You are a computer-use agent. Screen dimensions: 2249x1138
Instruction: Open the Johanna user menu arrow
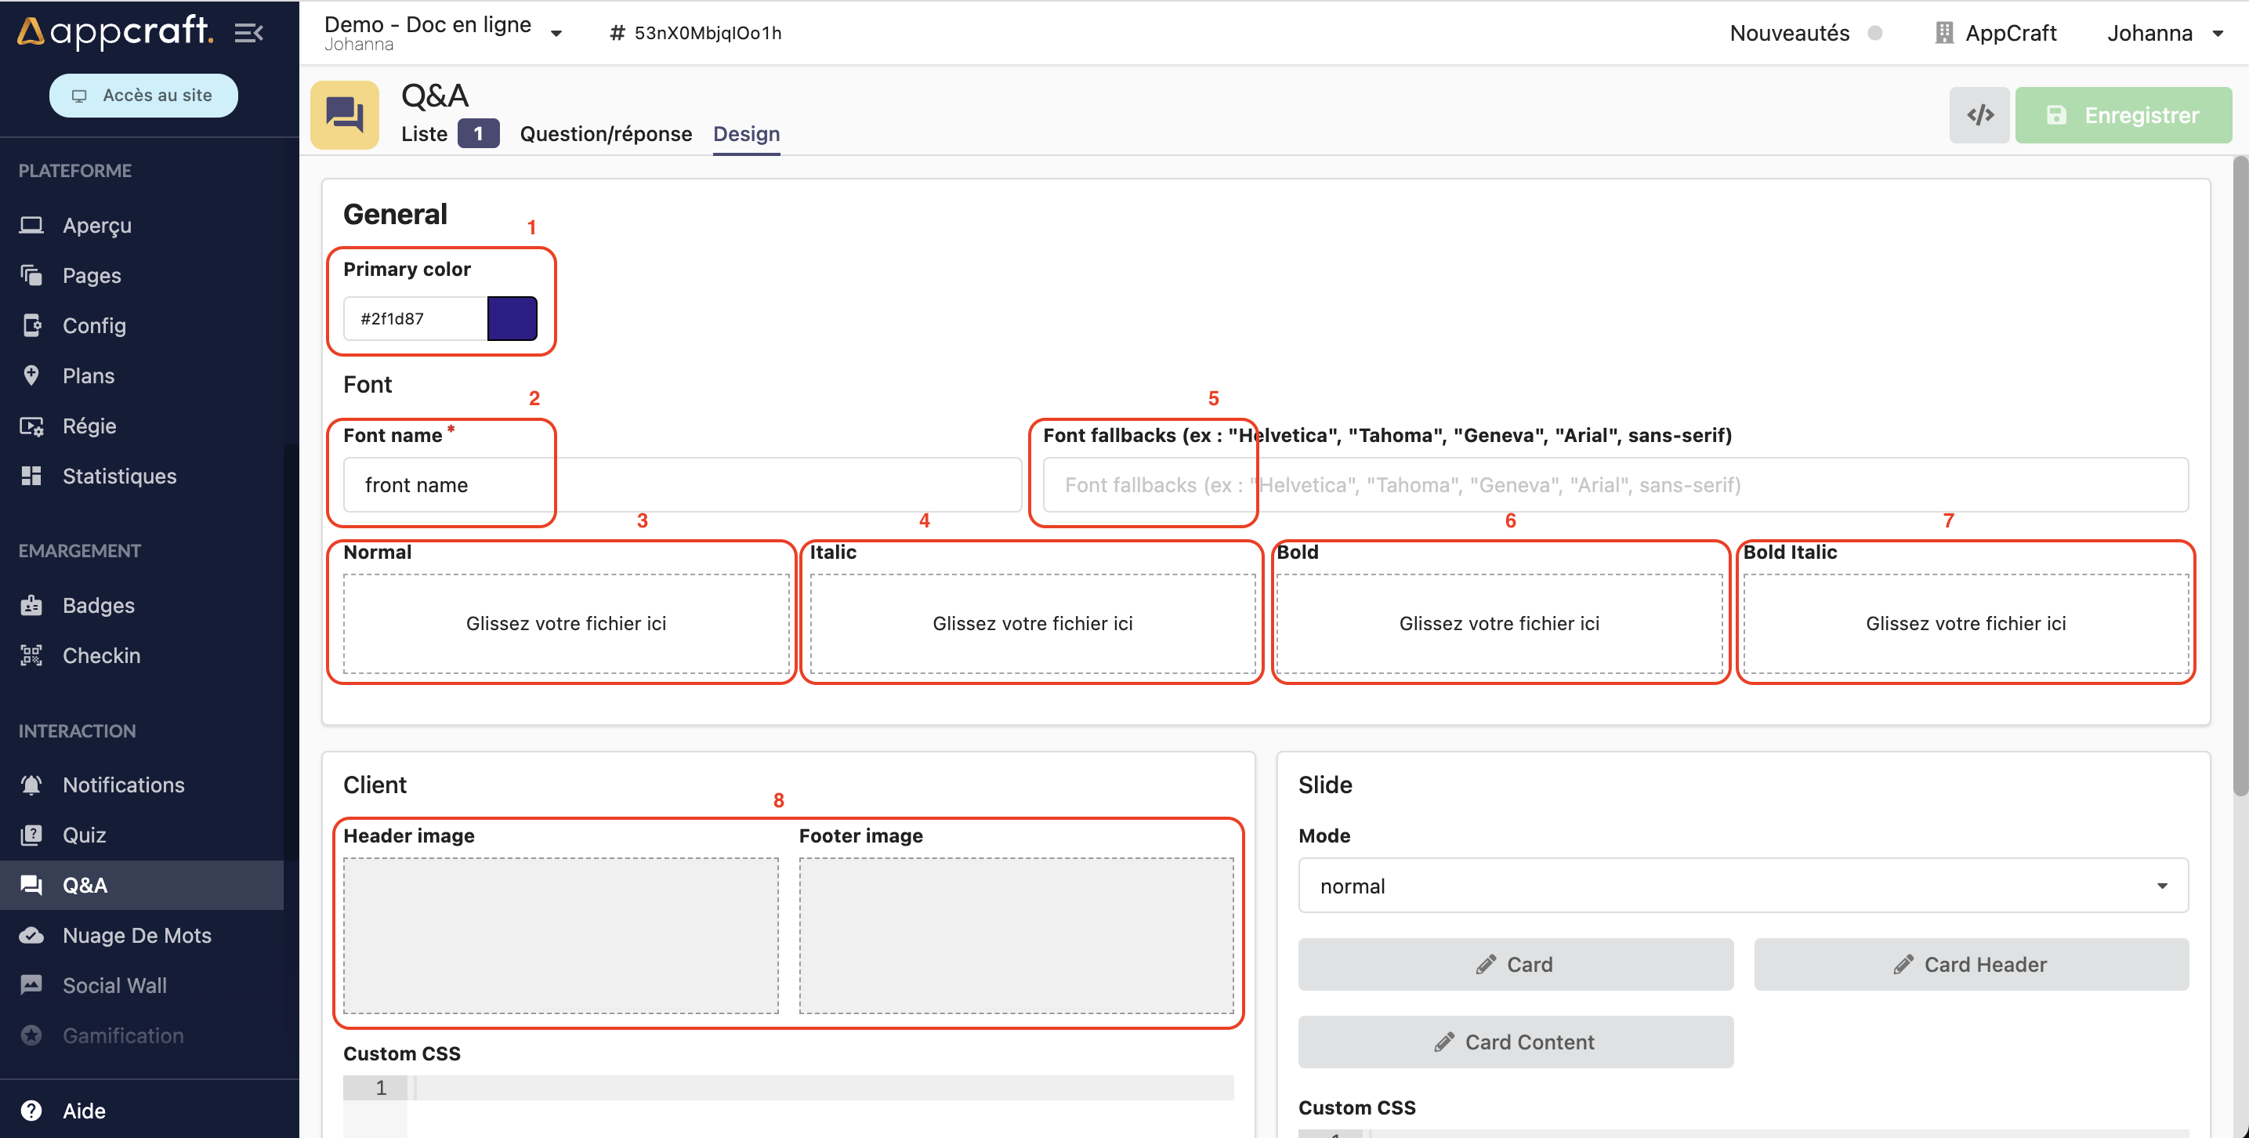pyautogui.click(x=2217, y=33)
